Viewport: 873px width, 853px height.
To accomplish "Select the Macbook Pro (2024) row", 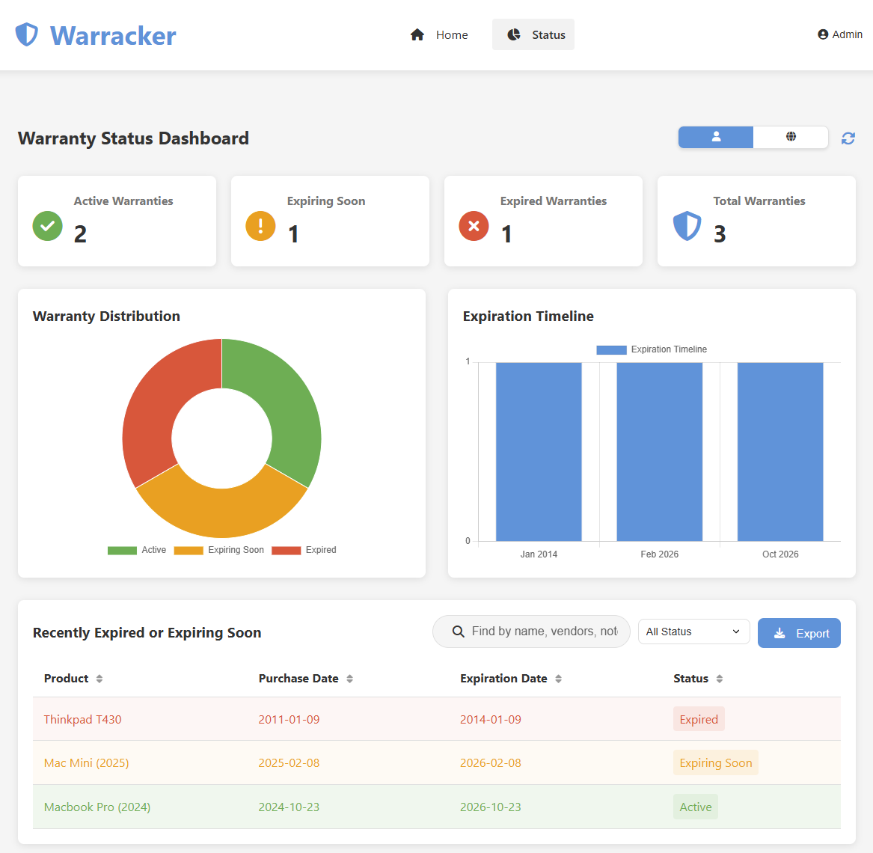I will tap(437, 807).
